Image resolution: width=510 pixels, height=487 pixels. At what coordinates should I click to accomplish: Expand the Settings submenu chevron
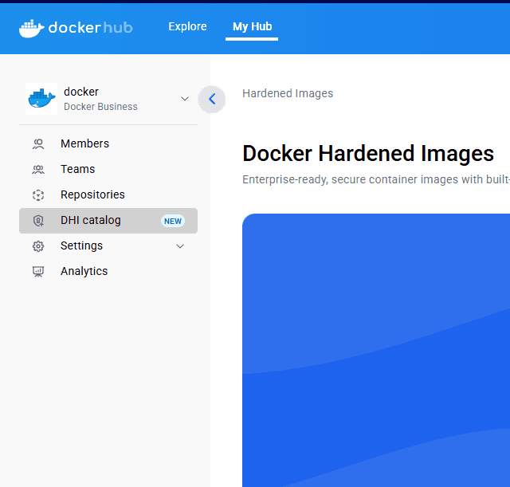[180, 246]
